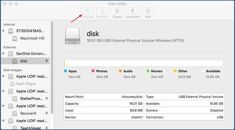
Task: Eject the disk volume in sidebar
Action: 46,61
